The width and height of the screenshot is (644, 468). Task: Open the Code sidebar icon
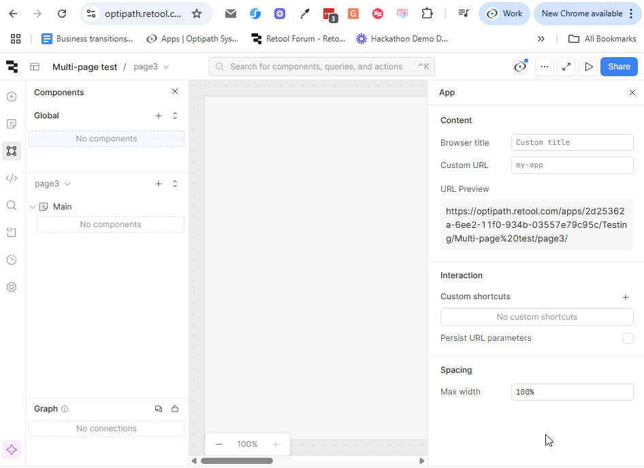[12, 178]
